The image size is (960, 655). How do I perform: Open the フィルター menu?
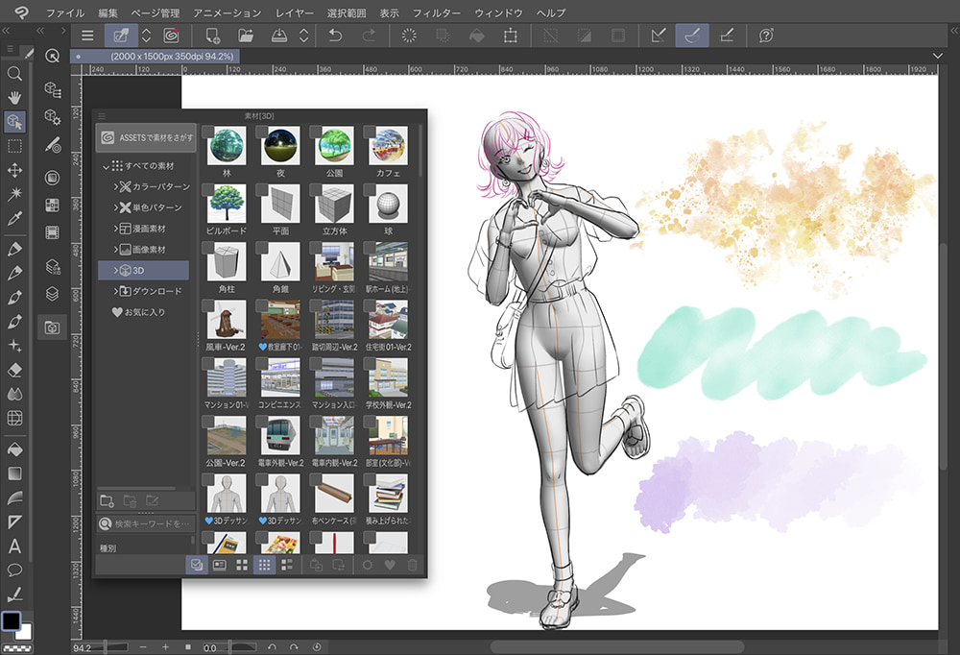click(x=436, y=13)
